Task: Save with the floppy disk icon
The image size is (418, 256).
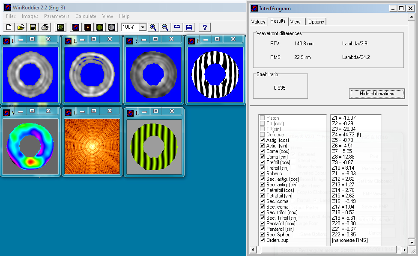Action: (x=33, y=27)
